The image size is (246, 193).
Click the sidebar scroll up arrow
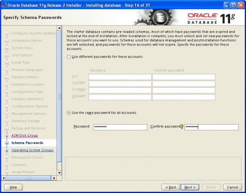pos(59,28)
